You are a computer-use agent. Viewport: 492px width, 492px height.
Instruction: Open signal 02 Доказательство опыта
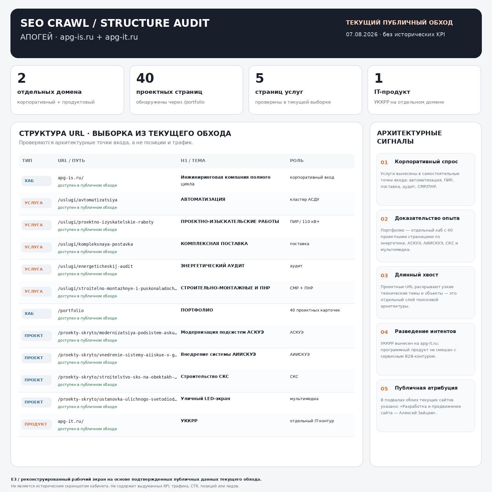coord(426,236)
